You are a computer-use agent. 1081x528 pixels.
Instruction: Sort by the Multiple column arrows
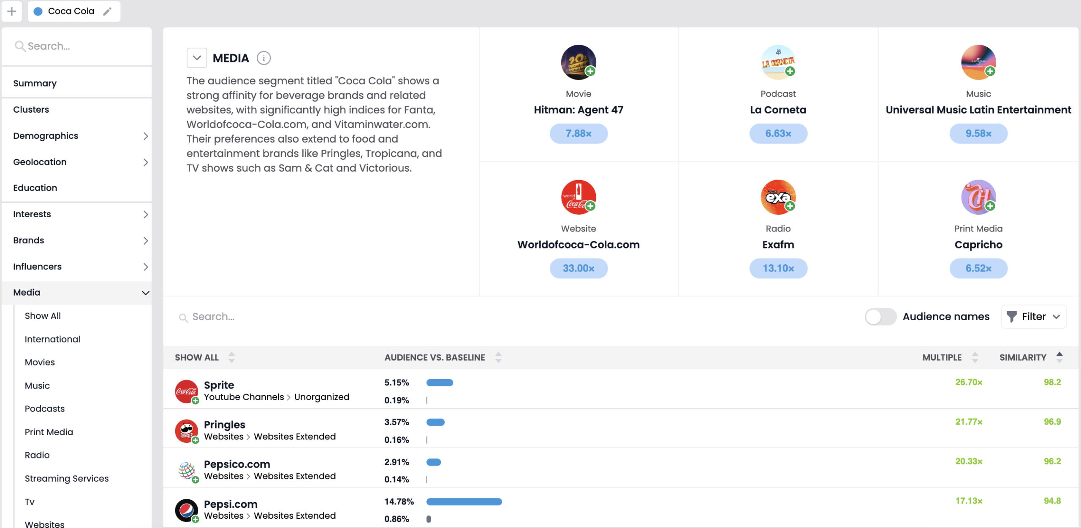tap(975, 357)
